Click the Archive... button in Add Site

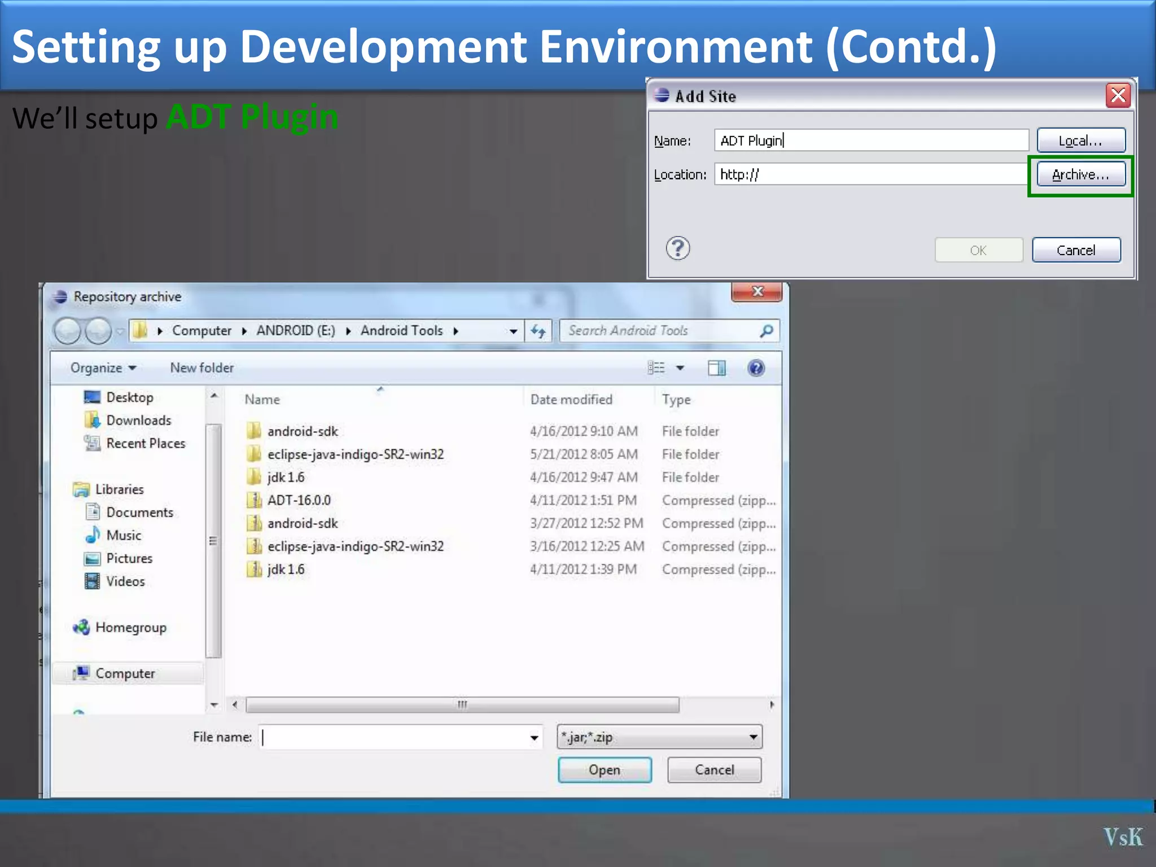1080,174
